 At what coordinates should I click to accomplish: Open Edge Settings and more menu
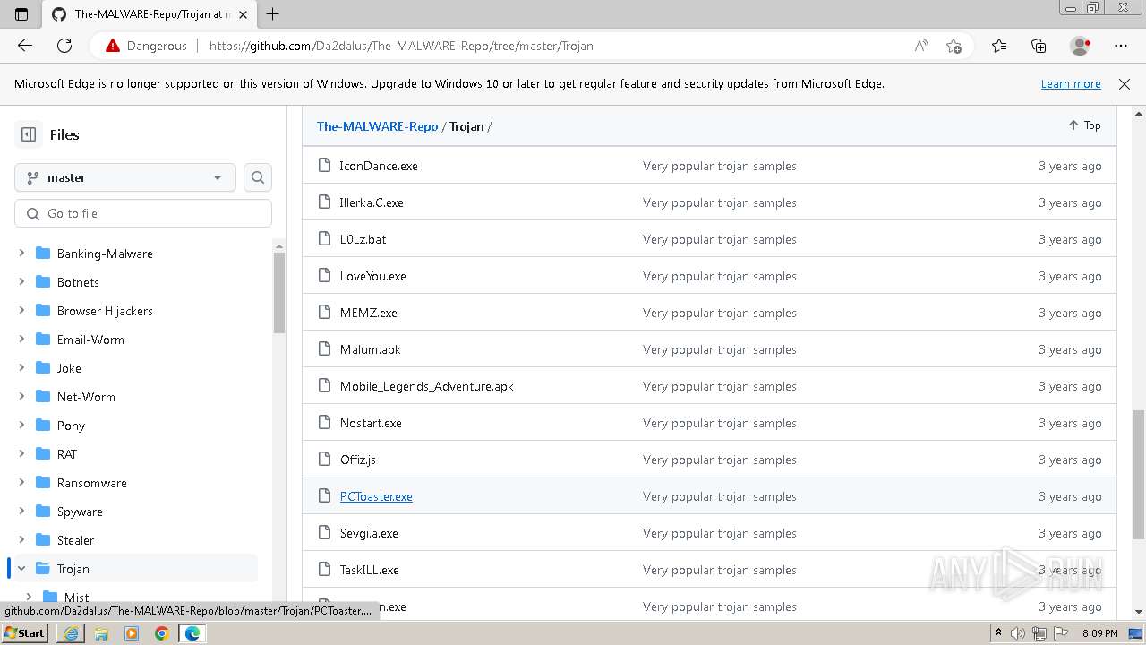pyautogui.click(x=1121, y=46)
